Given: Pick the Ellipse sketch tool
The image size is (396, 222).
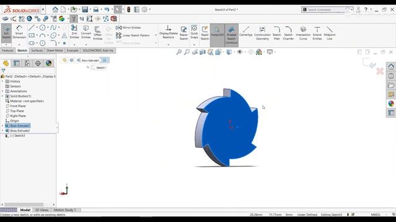Looking at the screenshot, I should pyautogui.click(x=53, y=36).
